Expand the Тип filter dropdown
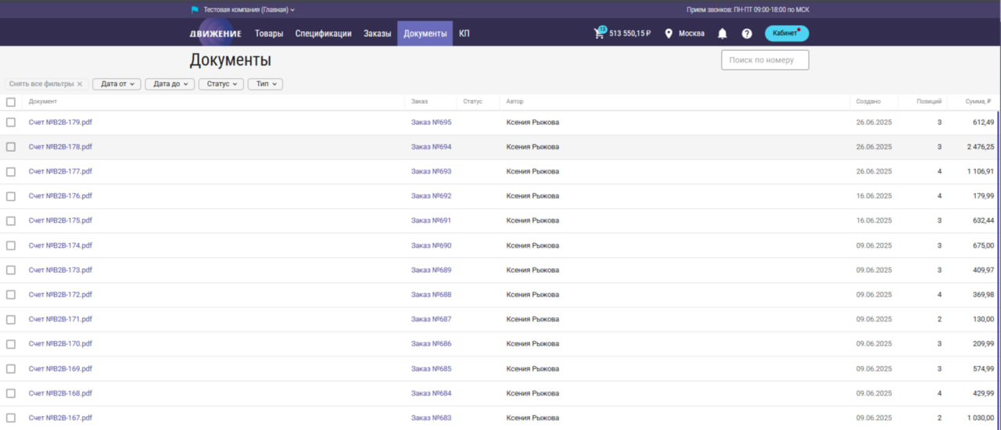Viewport: 1001px width, 430px height. (x=265, y=84)
